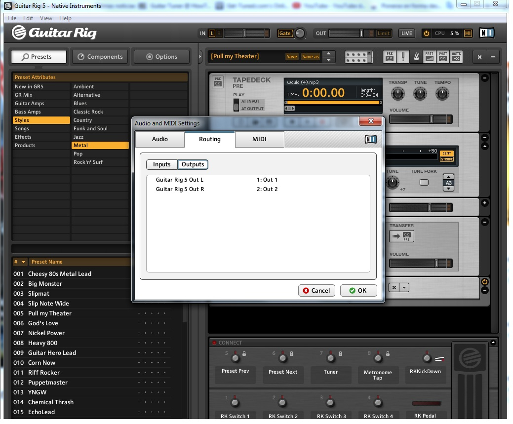This screenshot has width=513, height=424.
Task: Click the engine power icon near CPU
Action: coord(427,34)
